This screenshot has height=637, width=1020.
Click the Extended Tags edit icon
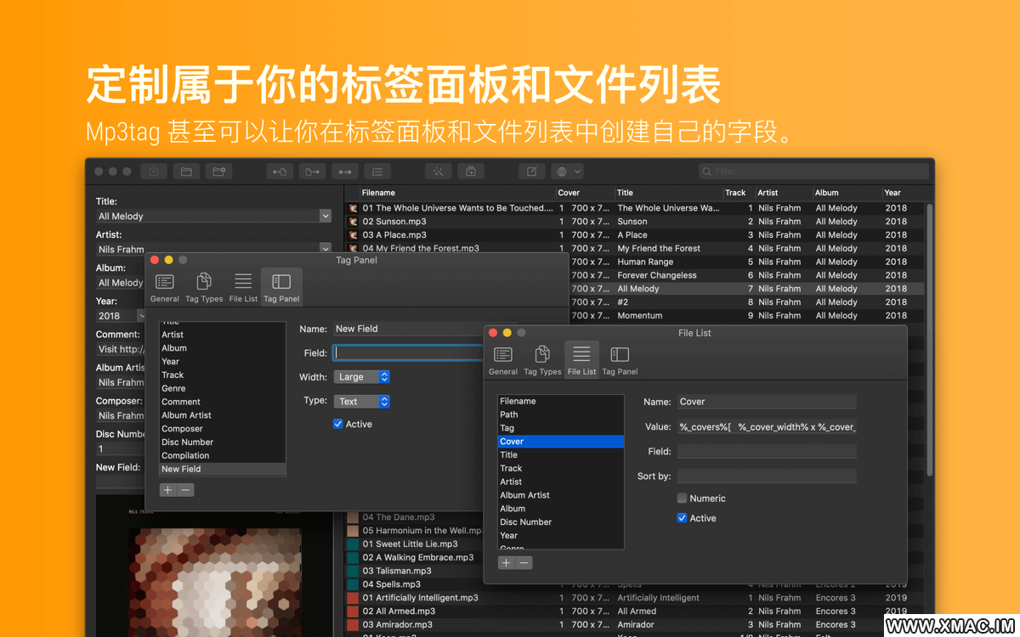531,172
